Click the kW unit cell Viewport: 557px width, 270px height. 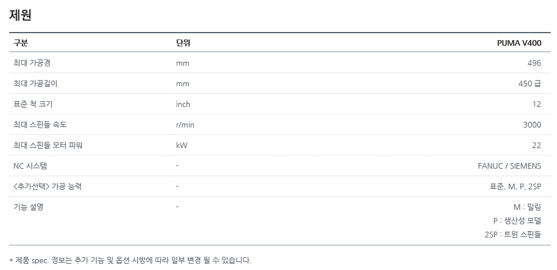(181, 145)
